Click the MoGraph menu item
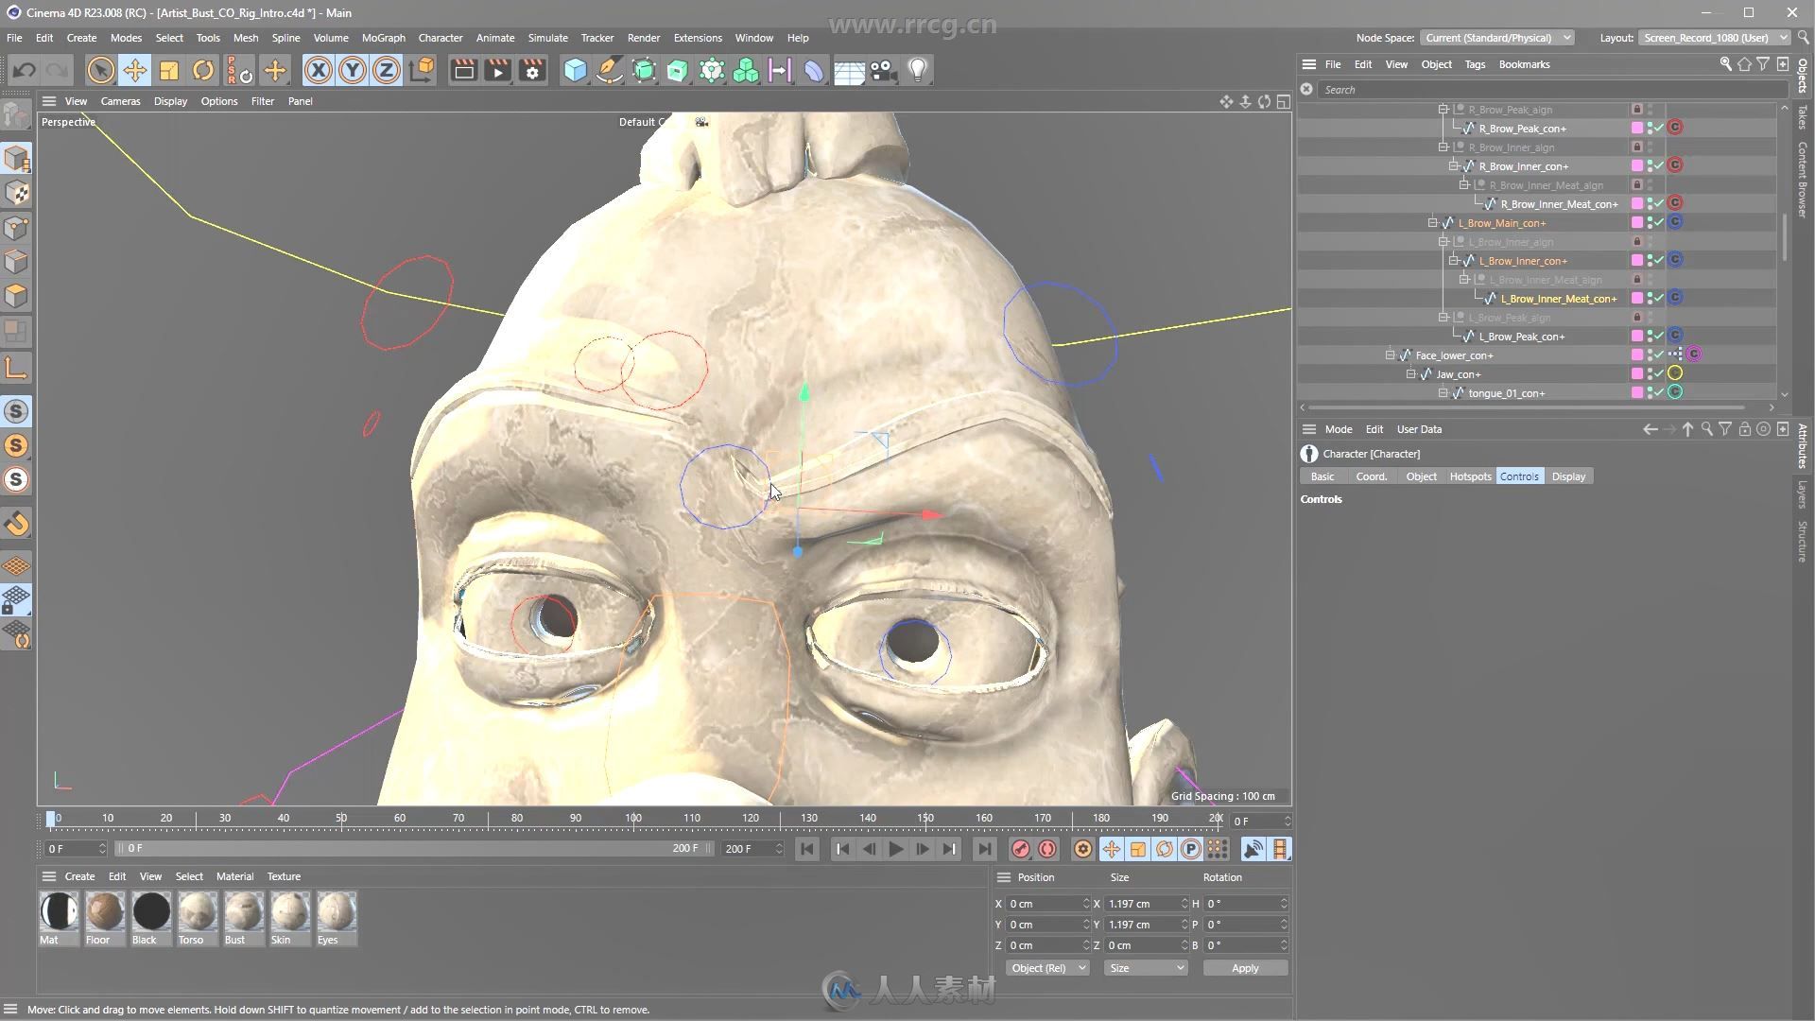Viewport: 1815px width, 1021px height. tap(382, 38)
